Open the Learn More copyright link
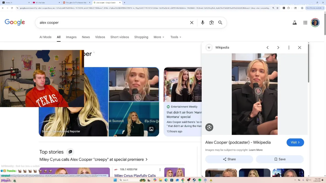Screen dimensions: 326x183 [256, 150]
